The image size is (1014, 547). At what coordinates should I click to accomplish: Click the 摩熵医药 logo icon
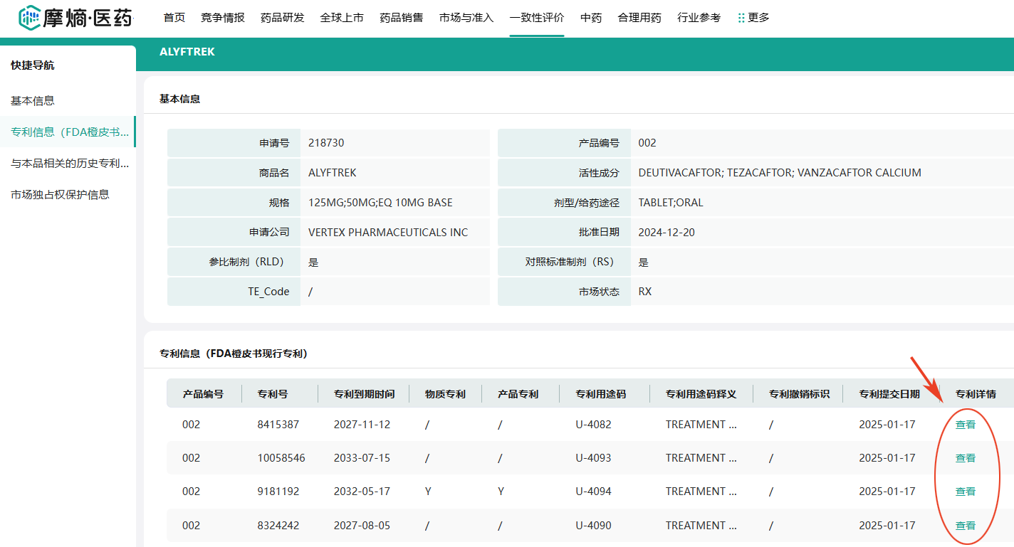pos(29,18)
